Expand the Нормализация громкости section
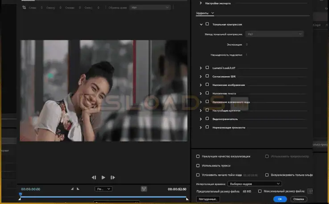The width and height of the screenshot is (329, 204). pos(201,127)
